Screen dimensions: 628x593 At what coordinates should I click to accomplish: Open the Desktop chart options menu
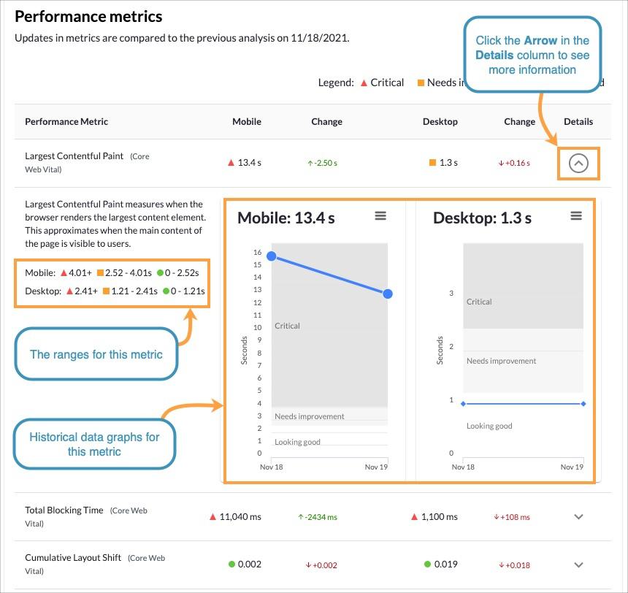pyautogui.click(x=576, y=215)
